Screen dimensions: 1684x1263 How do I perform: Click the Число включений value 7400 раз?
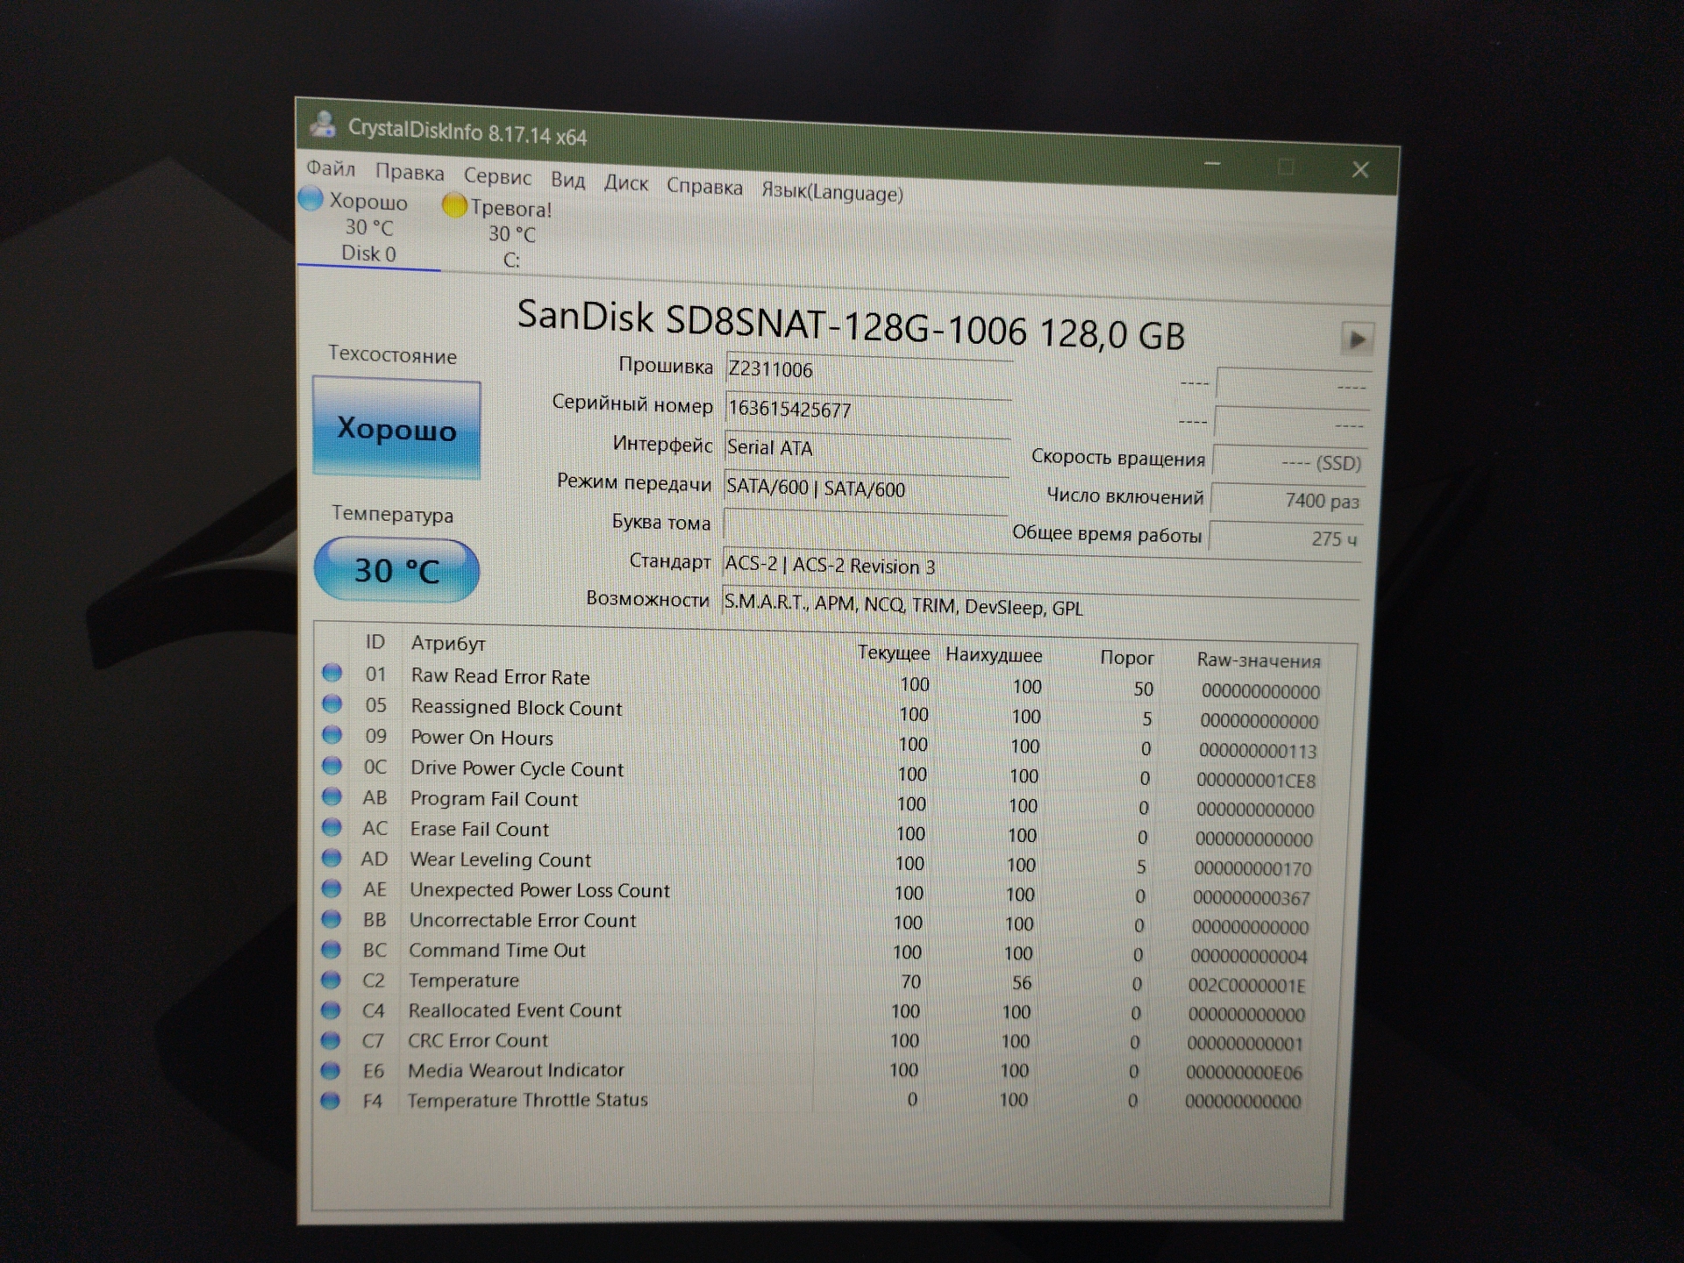(1288, 500)
